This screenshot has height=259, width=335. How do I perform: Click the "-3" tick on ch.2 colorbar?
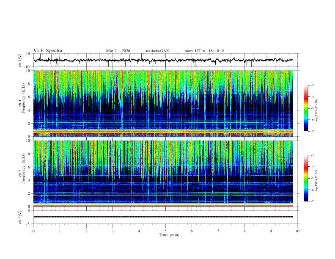[312, 155]
